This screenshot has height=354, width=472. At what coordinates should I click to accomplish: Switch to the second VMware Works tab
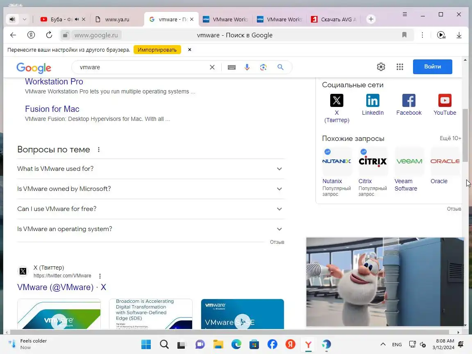(x=280, y=19)
